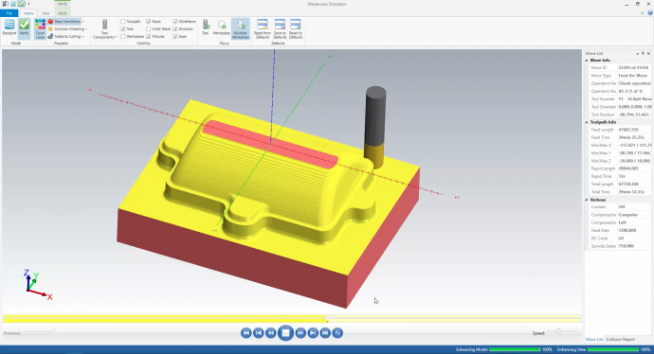The height and width of the screenshot is (354, 654).
Task: Expand the Tool Components dropdown
Action: point(104,29)
